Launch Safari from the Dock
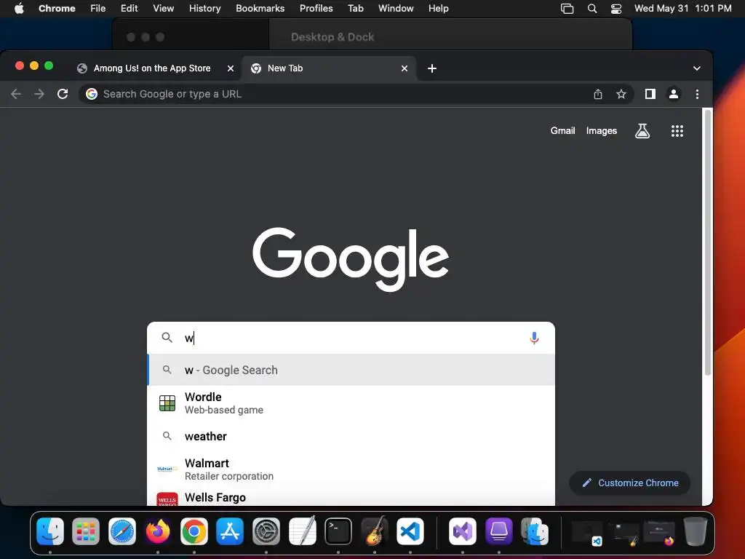 122,531
